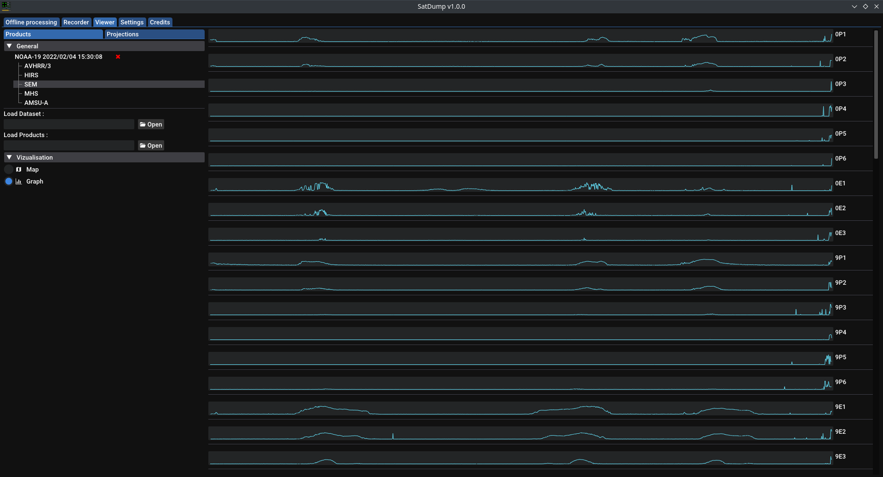
Task: Click the 9E1 channel graph
Action: [x=521, y=409]
